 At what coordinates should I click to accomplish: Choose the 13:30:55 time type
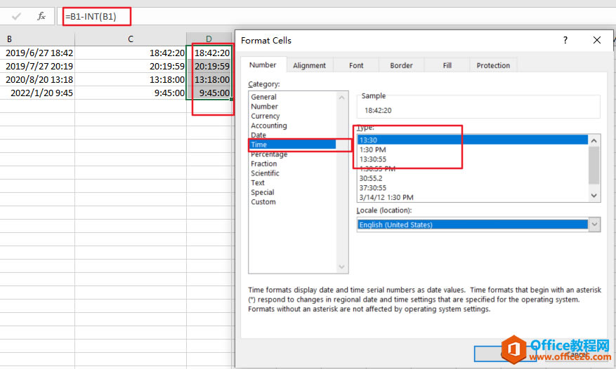(473, 159)
